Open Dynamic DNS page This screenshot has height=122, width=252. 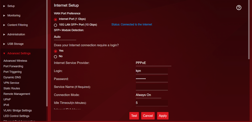(12, 77)
